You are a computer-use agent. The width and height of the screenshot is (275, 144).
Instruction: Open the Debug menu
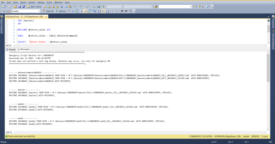[41, 2]
